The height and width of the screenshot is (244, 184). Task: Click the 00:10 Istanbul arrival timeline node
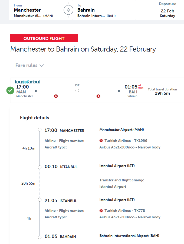point(40,167)
